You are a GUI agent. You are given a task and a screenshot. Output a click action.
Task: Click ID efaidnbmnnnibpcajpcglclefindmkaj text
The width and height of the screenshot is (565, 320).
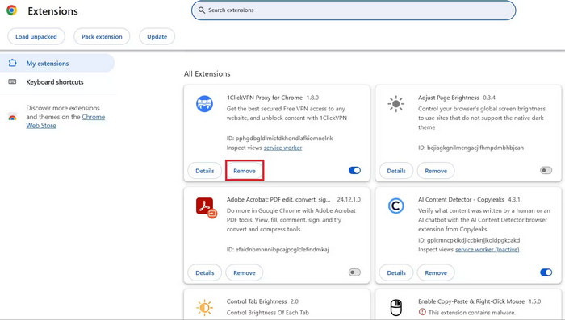point(278,249)
